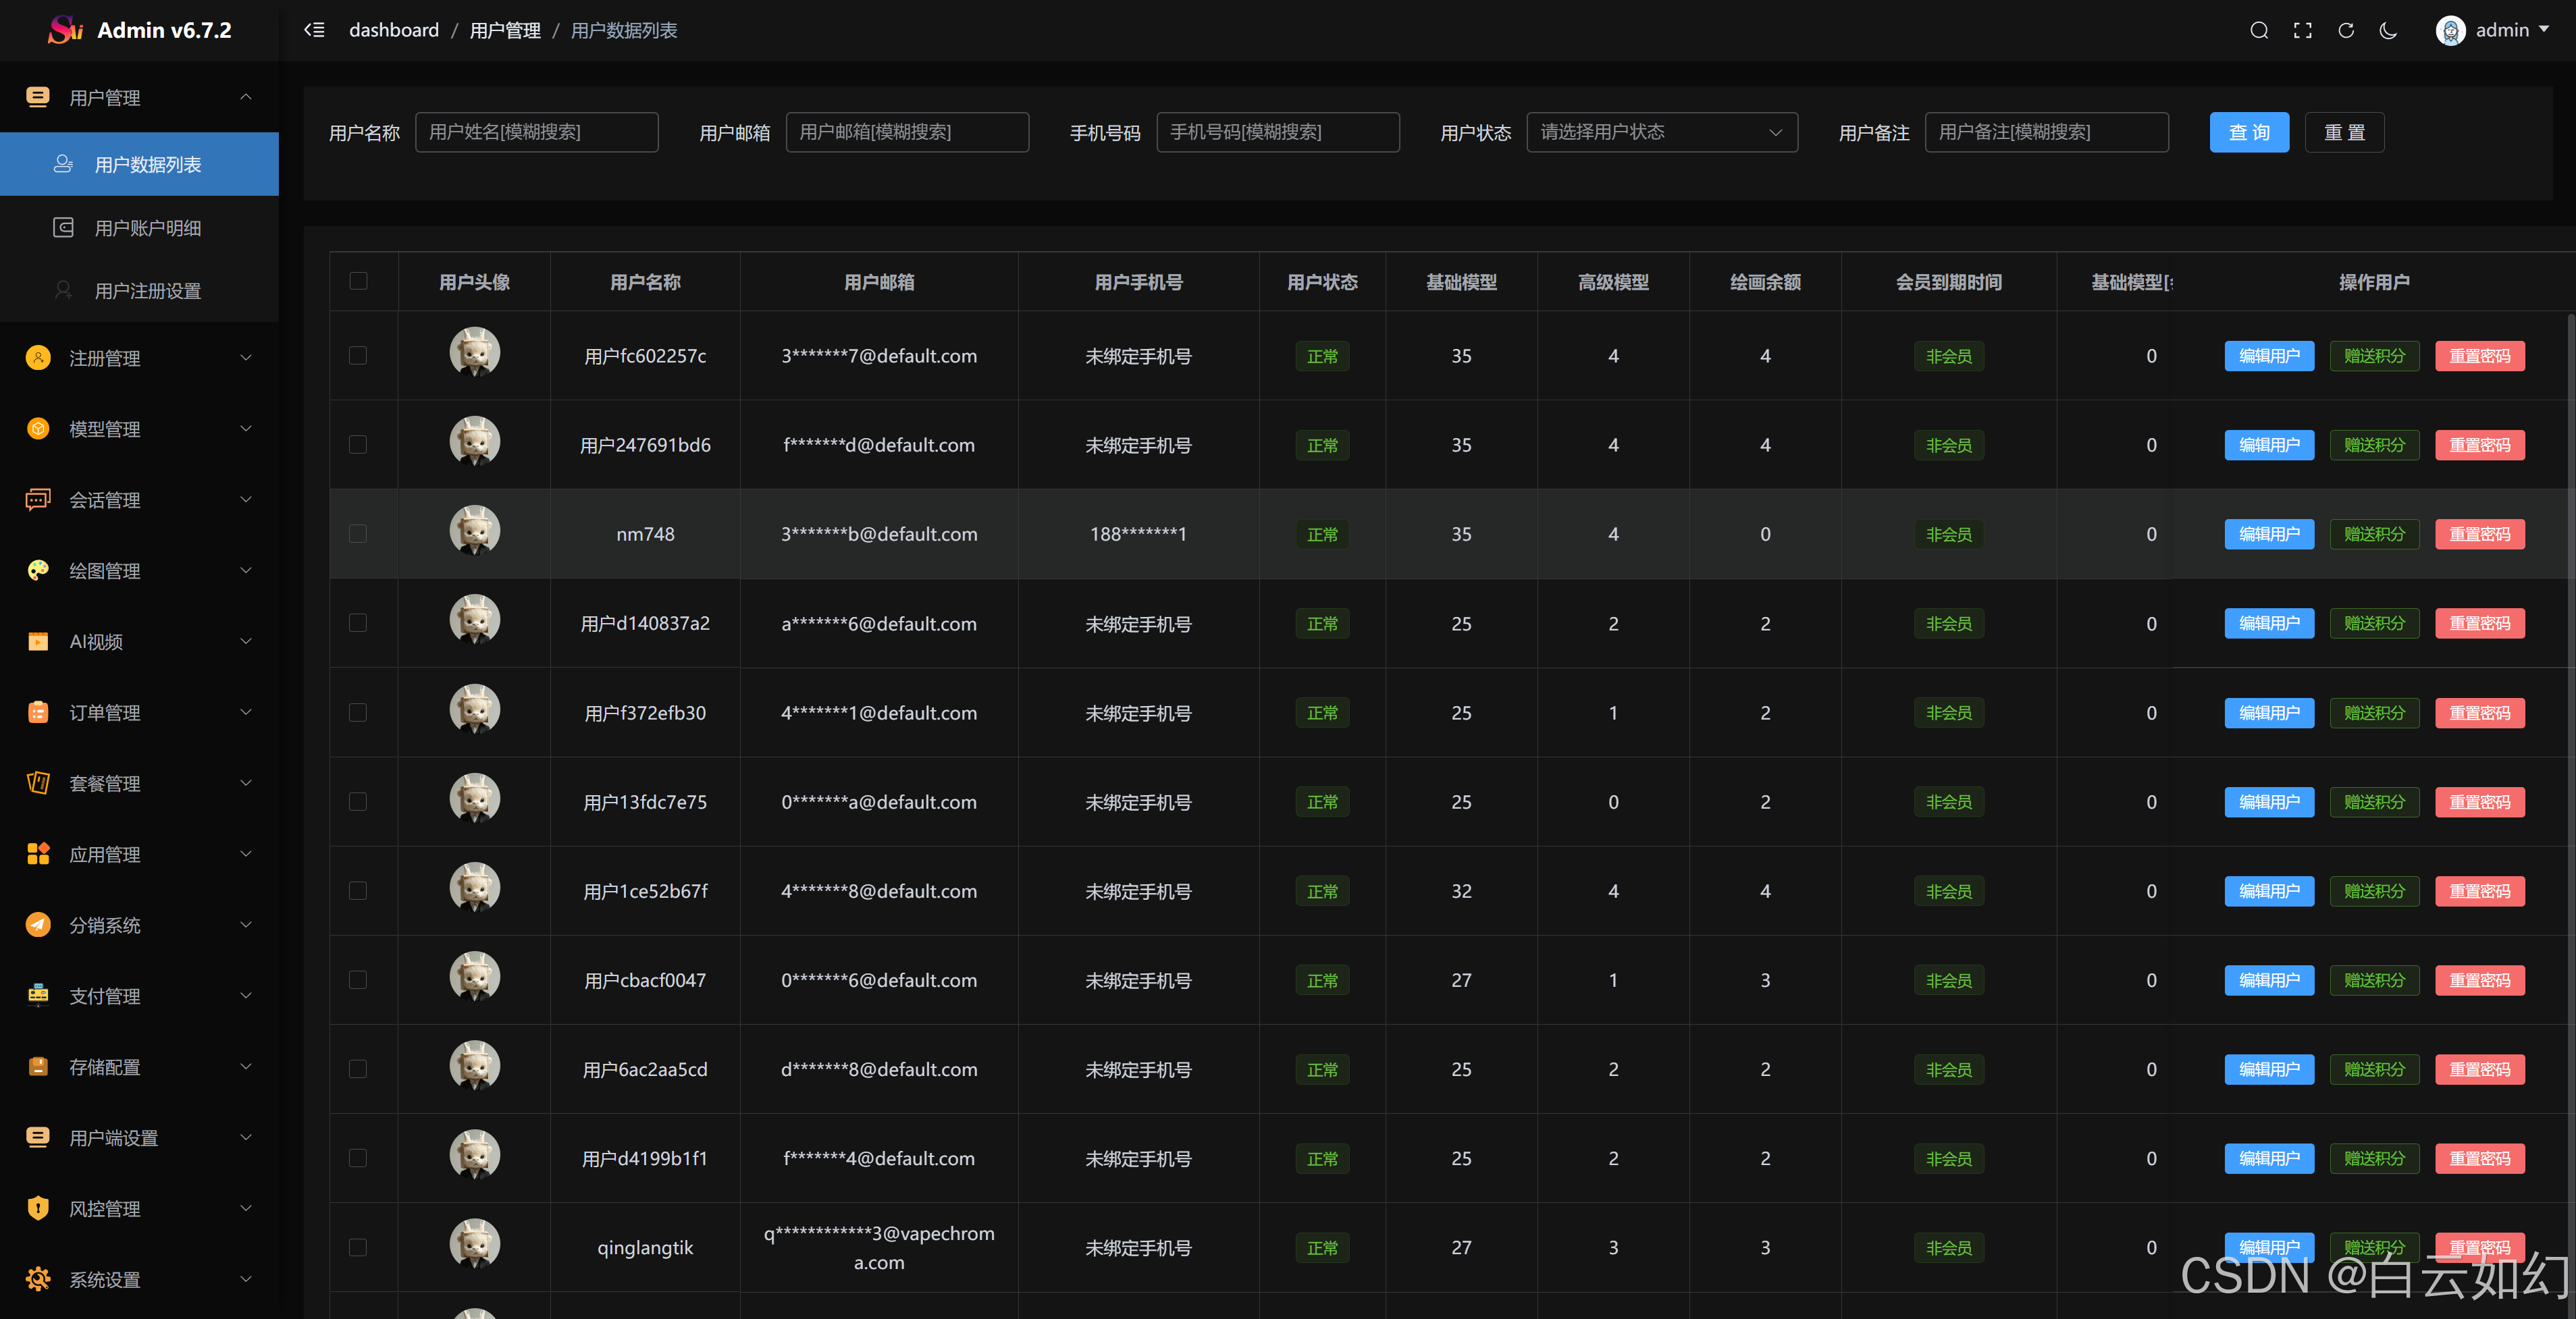Switch theme with the moon icon
The height and width of the screenshot is (1319, 2576).
(2388, 31)
